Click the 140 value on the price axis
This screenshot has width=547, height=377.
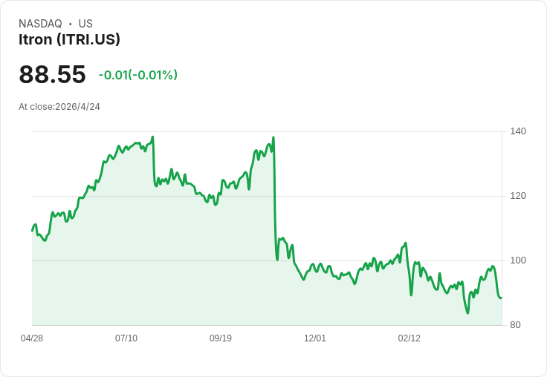(x=518, y=131)
